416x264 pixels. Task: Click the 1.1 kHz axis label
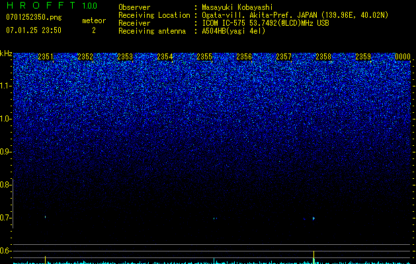tap(5, 86)
